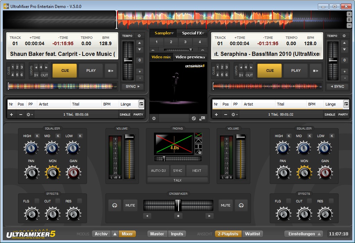This screenshot has height=243, width=355.
Task: Halve left deck loop length arrow
Action: 36,67
